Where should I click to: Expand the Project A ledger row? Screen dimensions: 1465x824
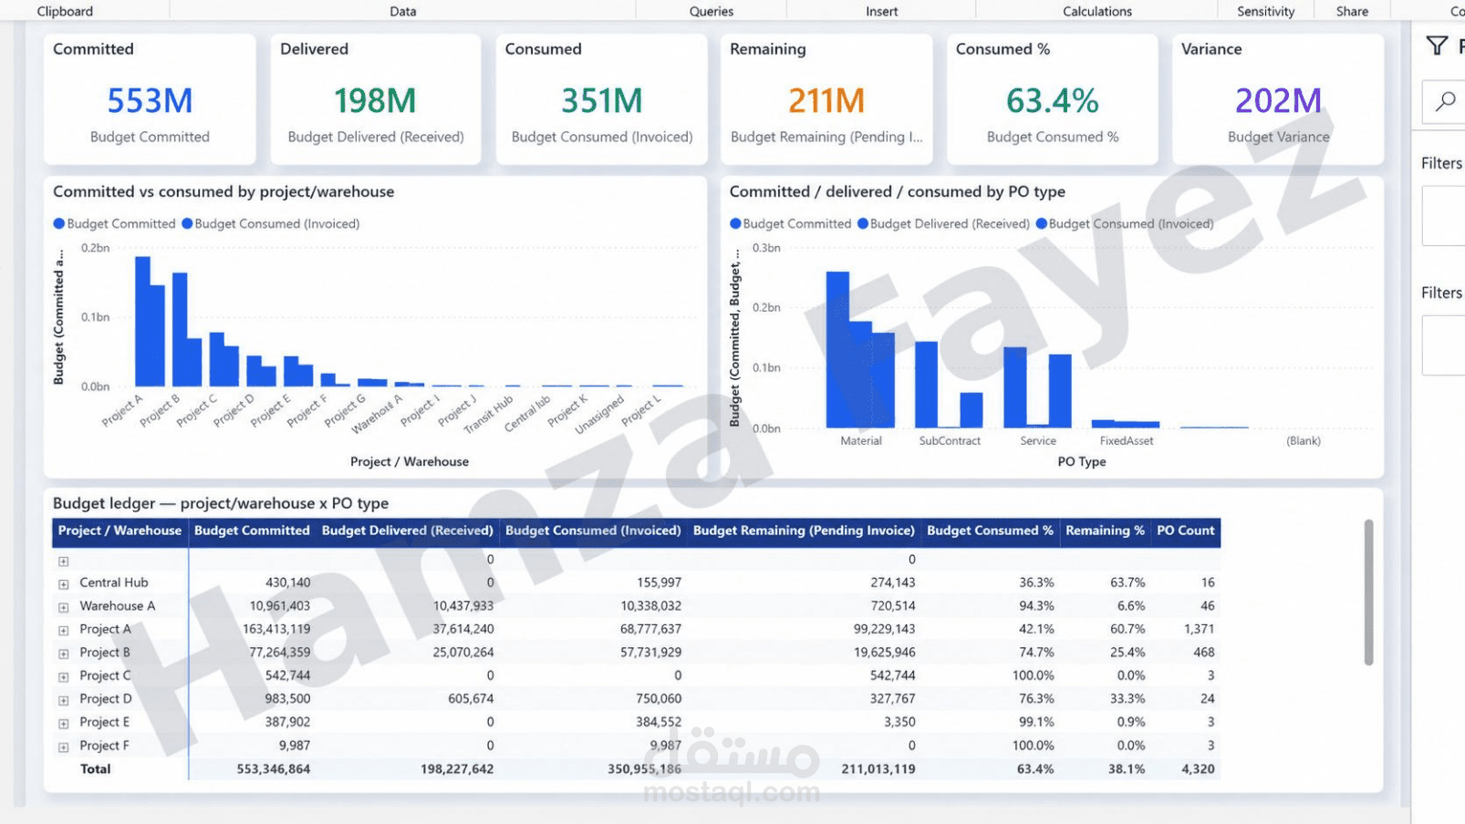click(x=64, y=631)
